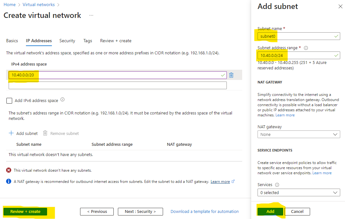The width and height of the screenshot is (345, 219).
Task: Go to Virtual networks breadcrumb
Action: coord(38,4)
